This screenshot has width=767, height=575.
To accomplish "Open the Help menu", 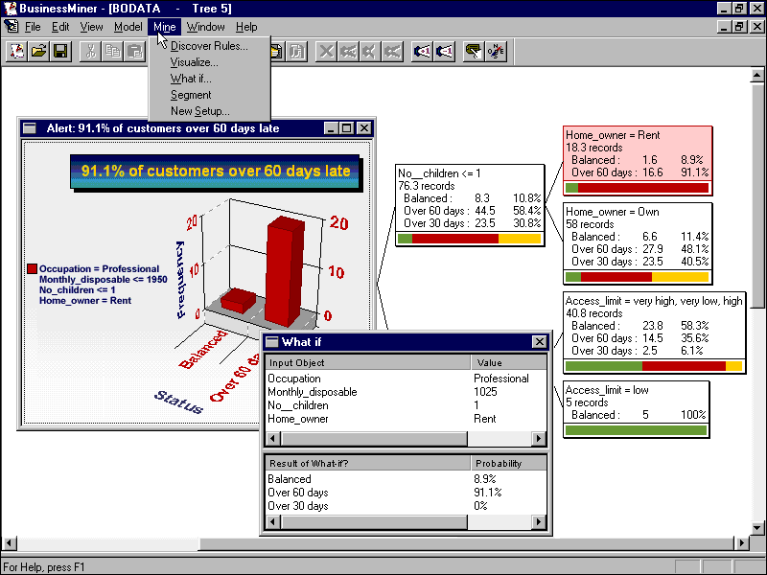I will pos(246,27).
